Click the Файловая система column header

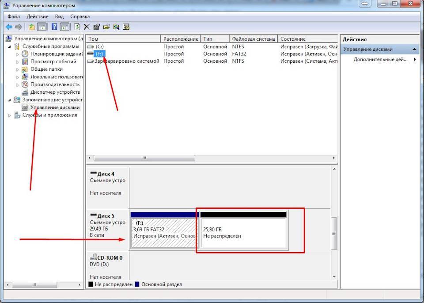click(254, 39)
